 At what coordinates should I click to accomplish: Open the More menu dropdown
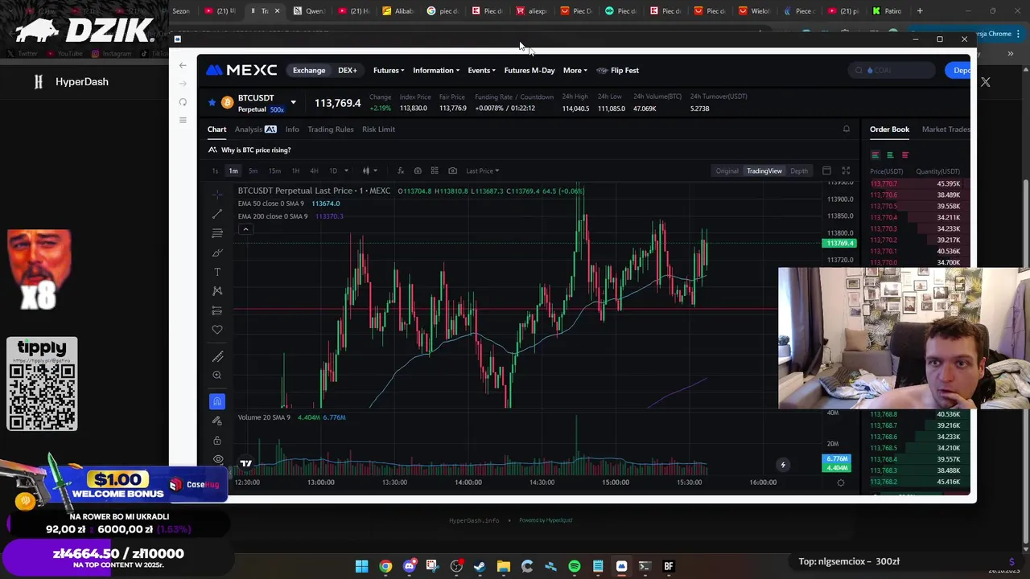click(x=575, y=70)
